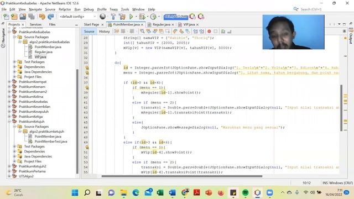Run the project with the green play icon
Viewport: 354px width, 199px height.
[131, 17]
